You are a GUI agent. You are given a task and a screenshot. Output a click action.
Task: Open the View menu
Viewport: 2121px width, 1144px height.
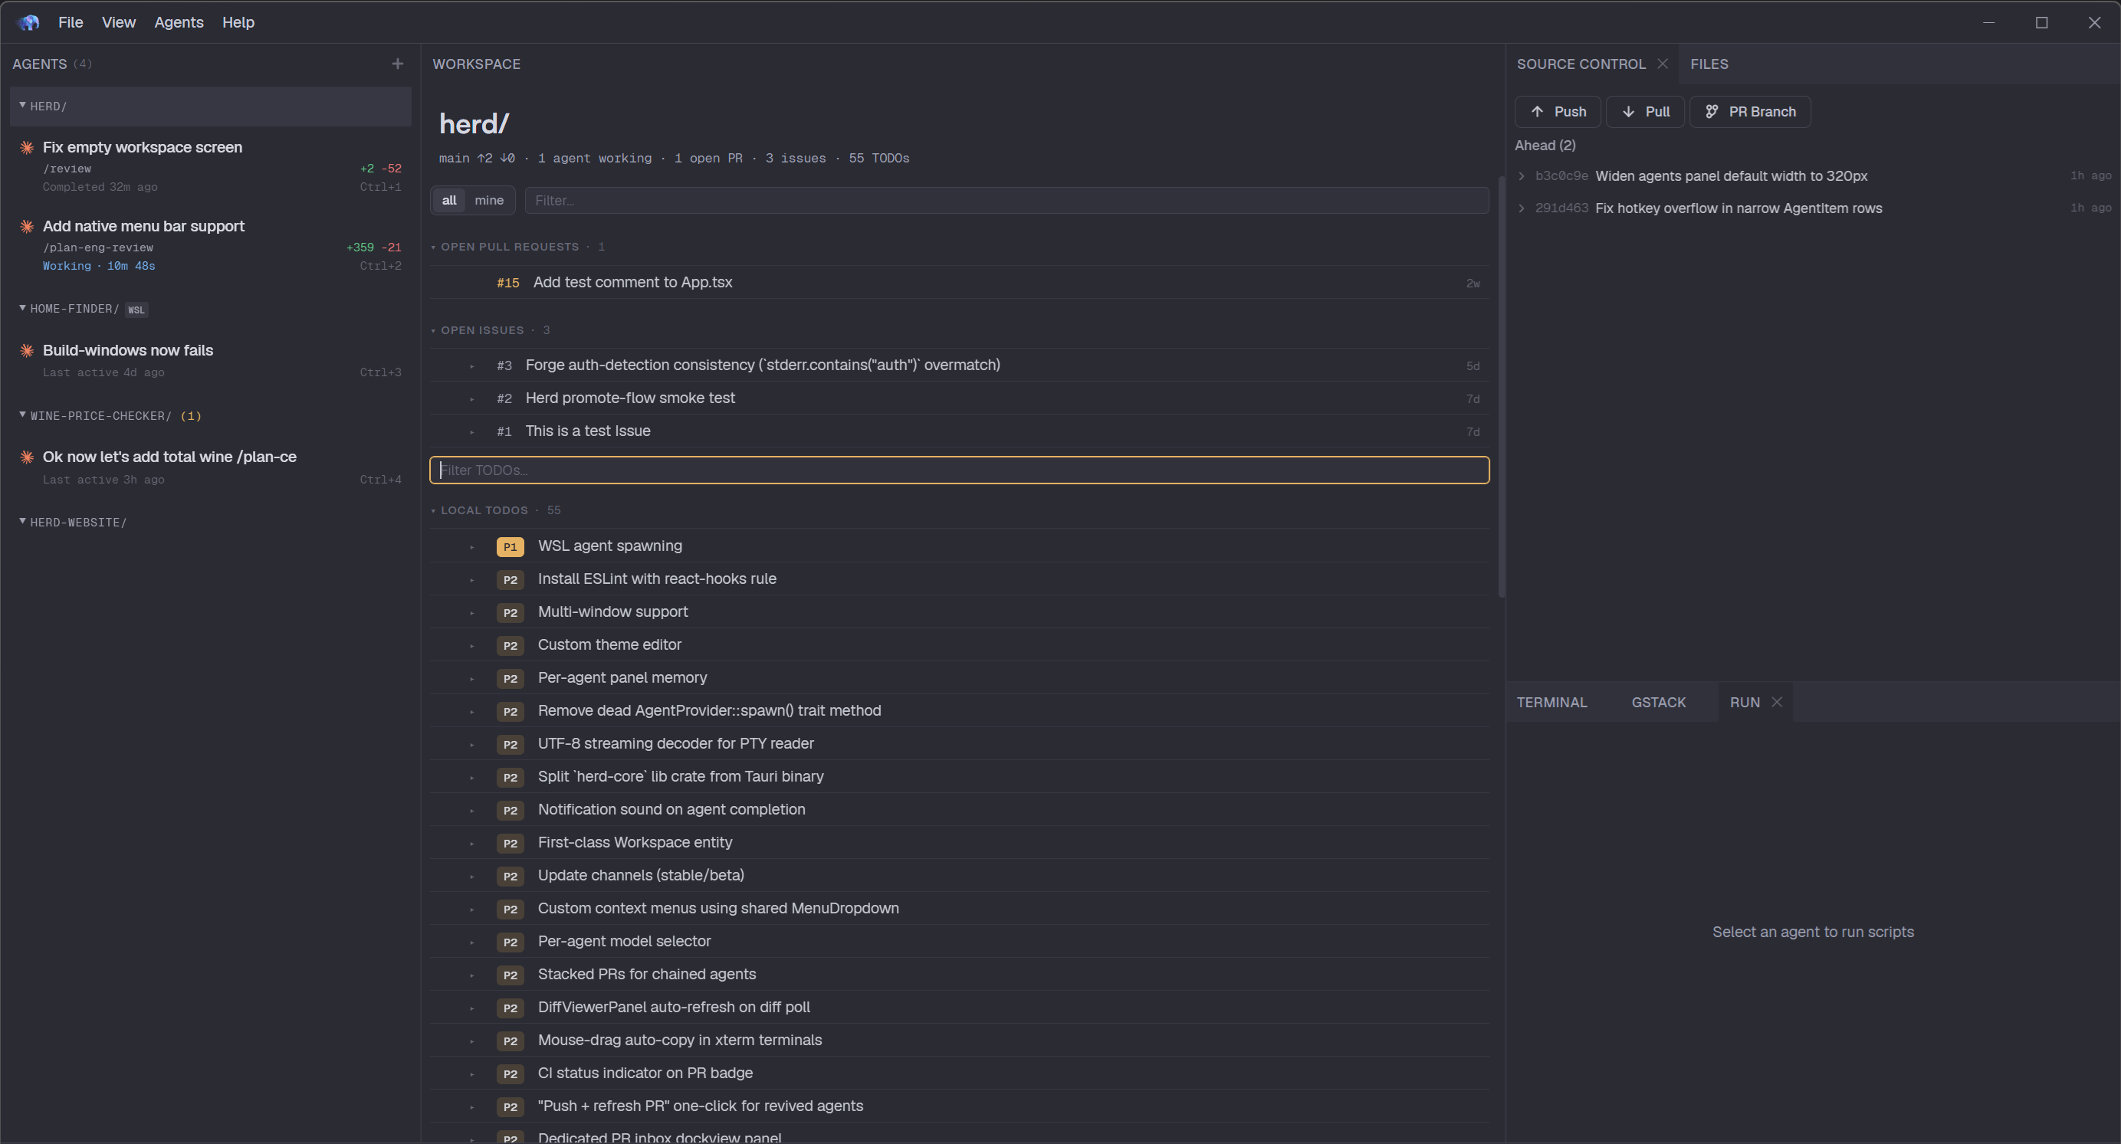point(119,22)
